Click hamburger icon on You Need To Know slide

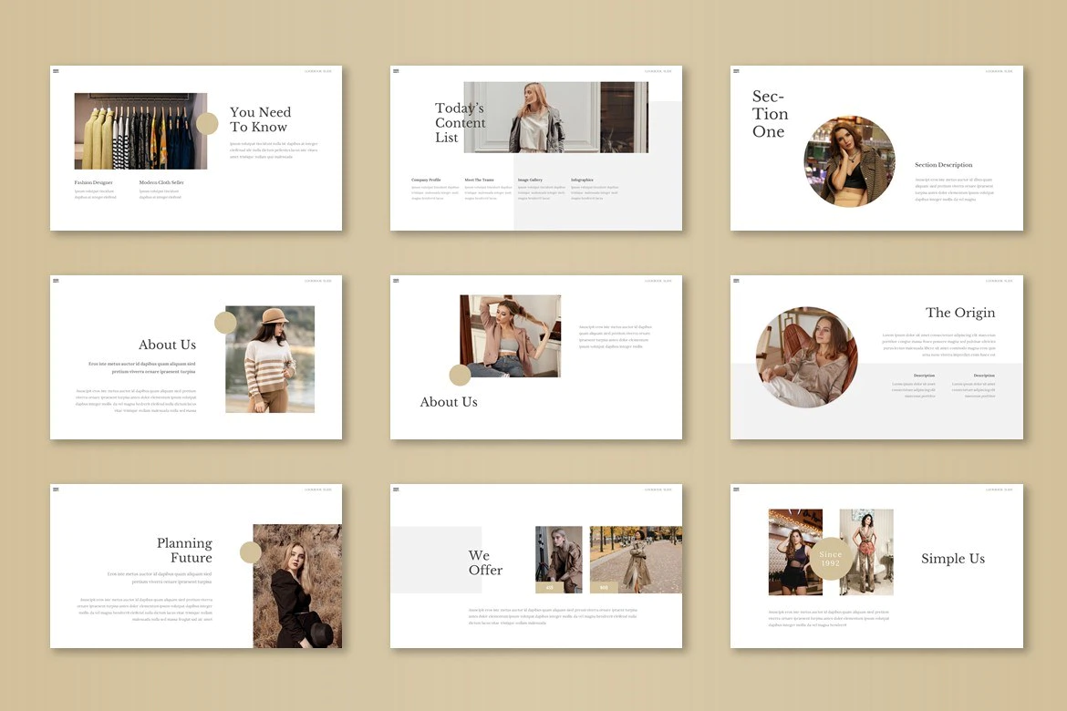point(56,71)
